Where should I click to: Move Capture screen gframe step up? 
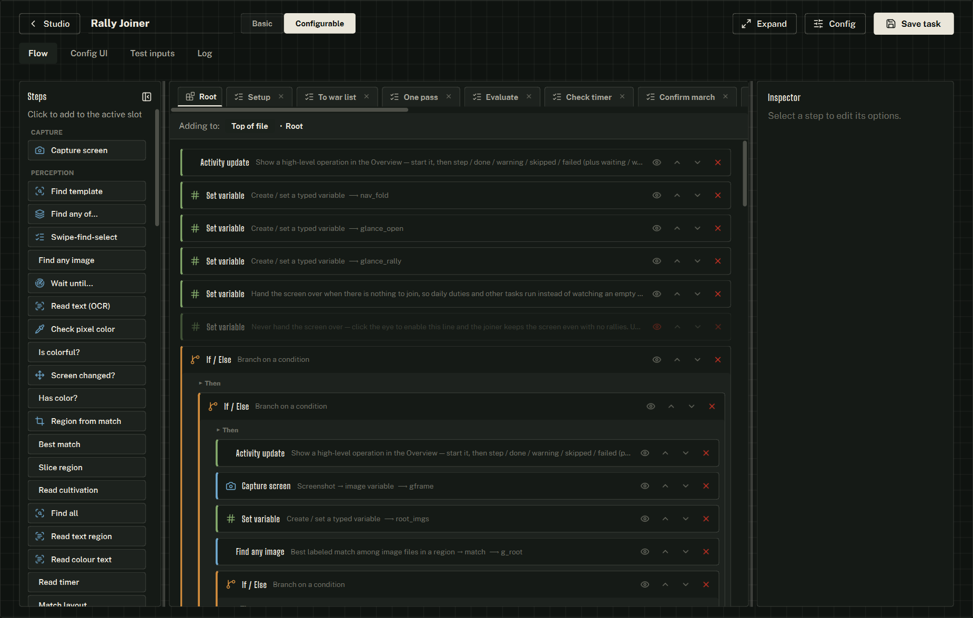point(665,486)
